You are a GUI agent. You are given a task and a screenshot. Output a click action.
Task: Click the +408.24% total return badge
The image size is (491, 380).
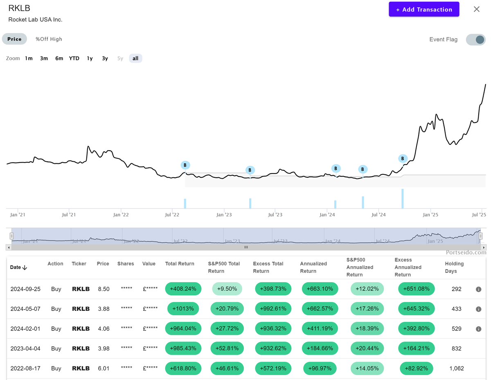(184, 289)
